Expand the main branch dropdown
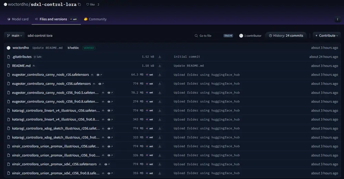The width and height of the screenshot is (344, 179). [x=14, y=35]
